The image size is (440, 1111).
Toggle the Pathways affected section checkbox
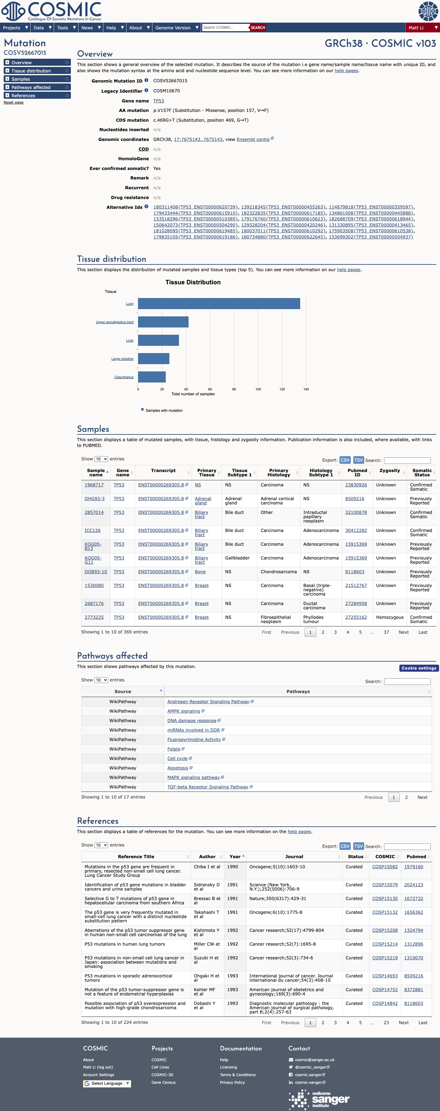(x=7, y=87)
